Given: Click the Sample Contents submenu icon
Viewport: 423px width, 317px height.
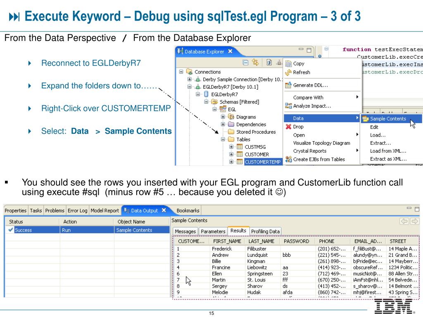Looking at the screenshot, I should (x=366, y=118).
